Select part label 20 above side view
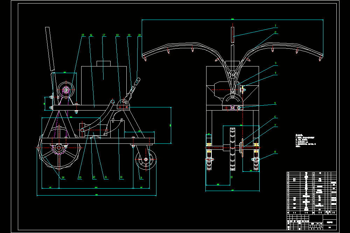The height and width of the screenshot is (233, 350). tap(140, 35)
